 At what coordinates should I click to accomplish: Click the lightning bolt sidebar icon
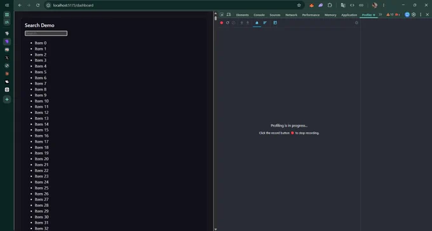tap(7, 33)
